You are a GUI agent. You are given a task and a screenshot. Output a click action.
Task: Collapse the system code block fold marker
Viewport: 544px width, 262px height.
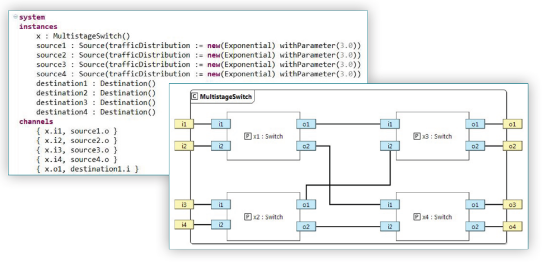tap(15, 17)
